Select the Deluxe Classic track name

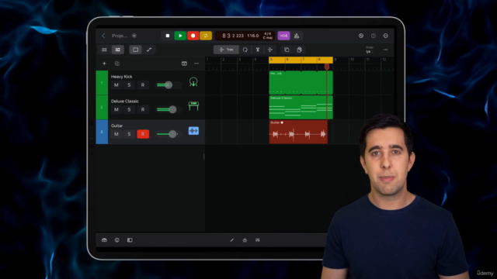(x=124, y=102)
